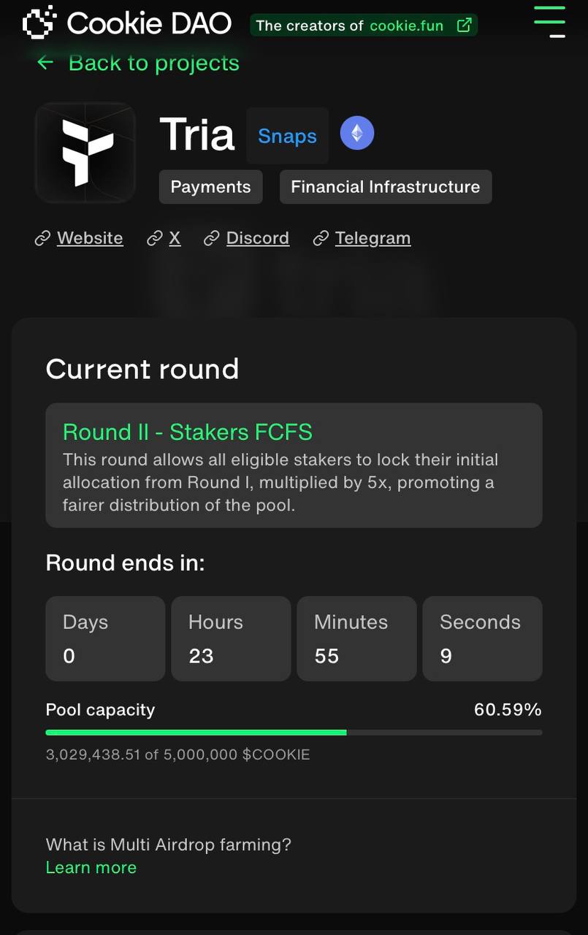Click the external link icon beside cookie.fun
The height and width of the screenshot is (935, 588).
(464, 26)
